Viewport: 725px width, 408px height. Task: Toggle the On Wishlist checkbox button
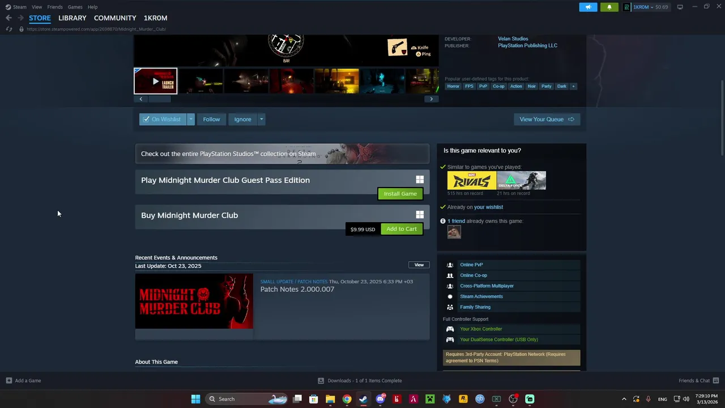click(x=163, y=119)
